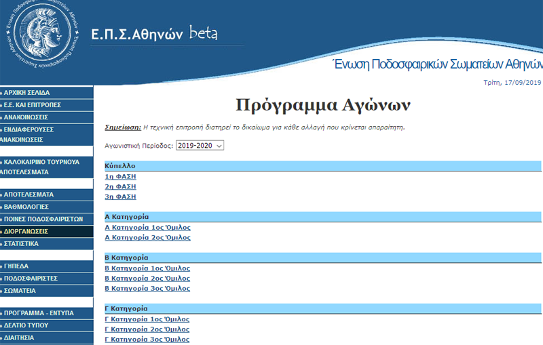Open the Κύπελλο 2η ΦΑΣΗ link
The width and height of the screenshot is (543, 345).
pos(121,186)
